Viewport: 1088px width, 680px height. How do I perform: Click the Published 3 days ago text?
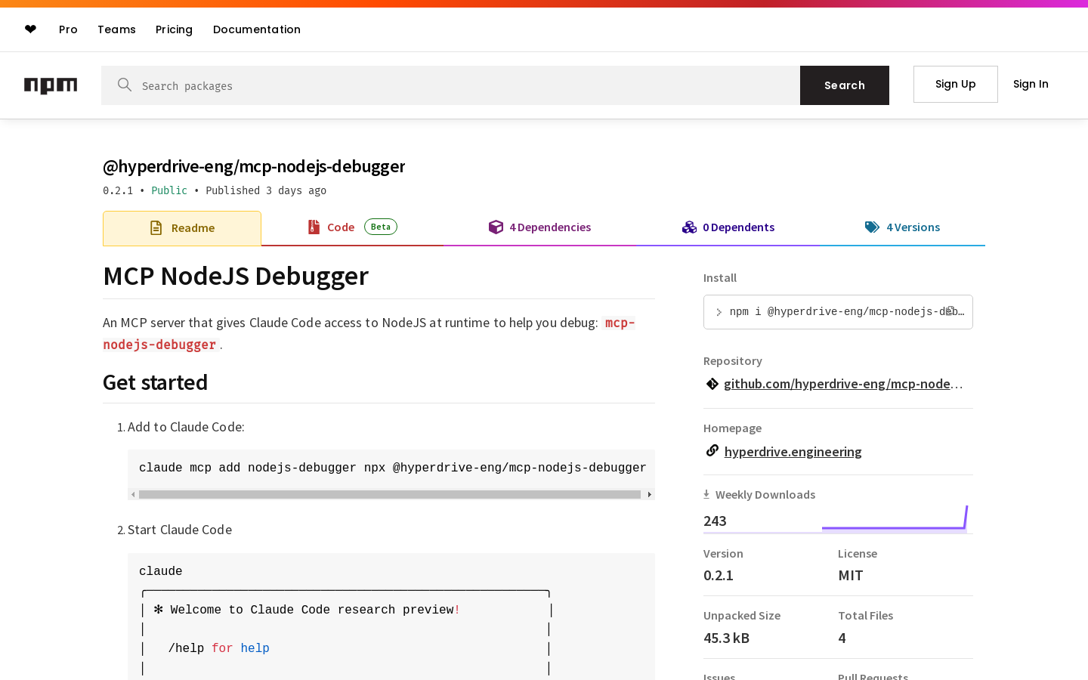click(x=266, y=190)
